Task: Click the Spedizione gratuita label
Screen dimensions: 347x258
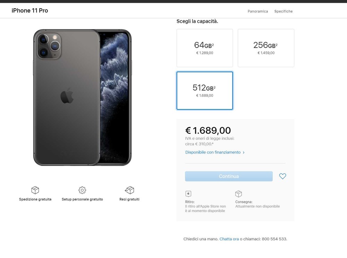Action: [x=35, y=199]
